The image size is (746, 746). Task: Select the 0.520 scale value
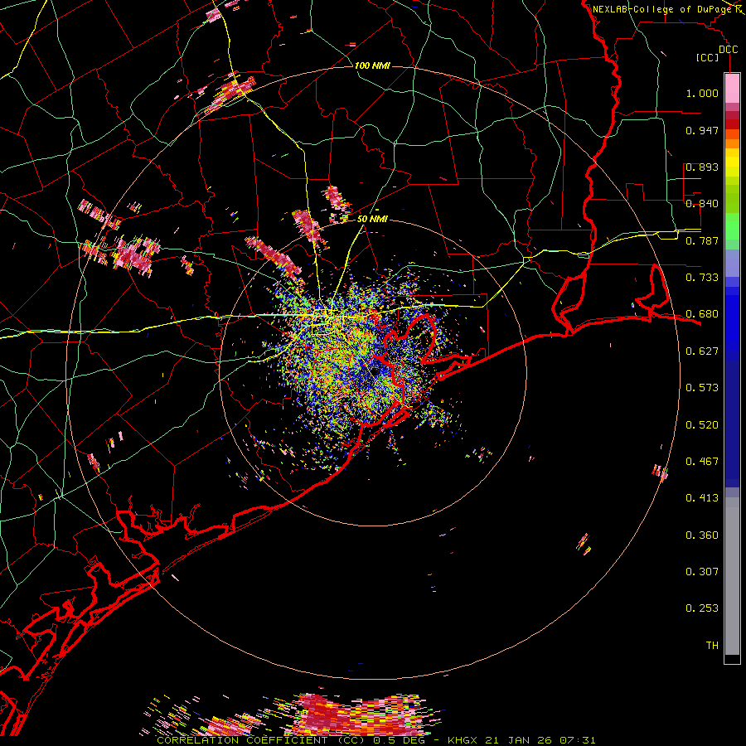coord(702,425)
